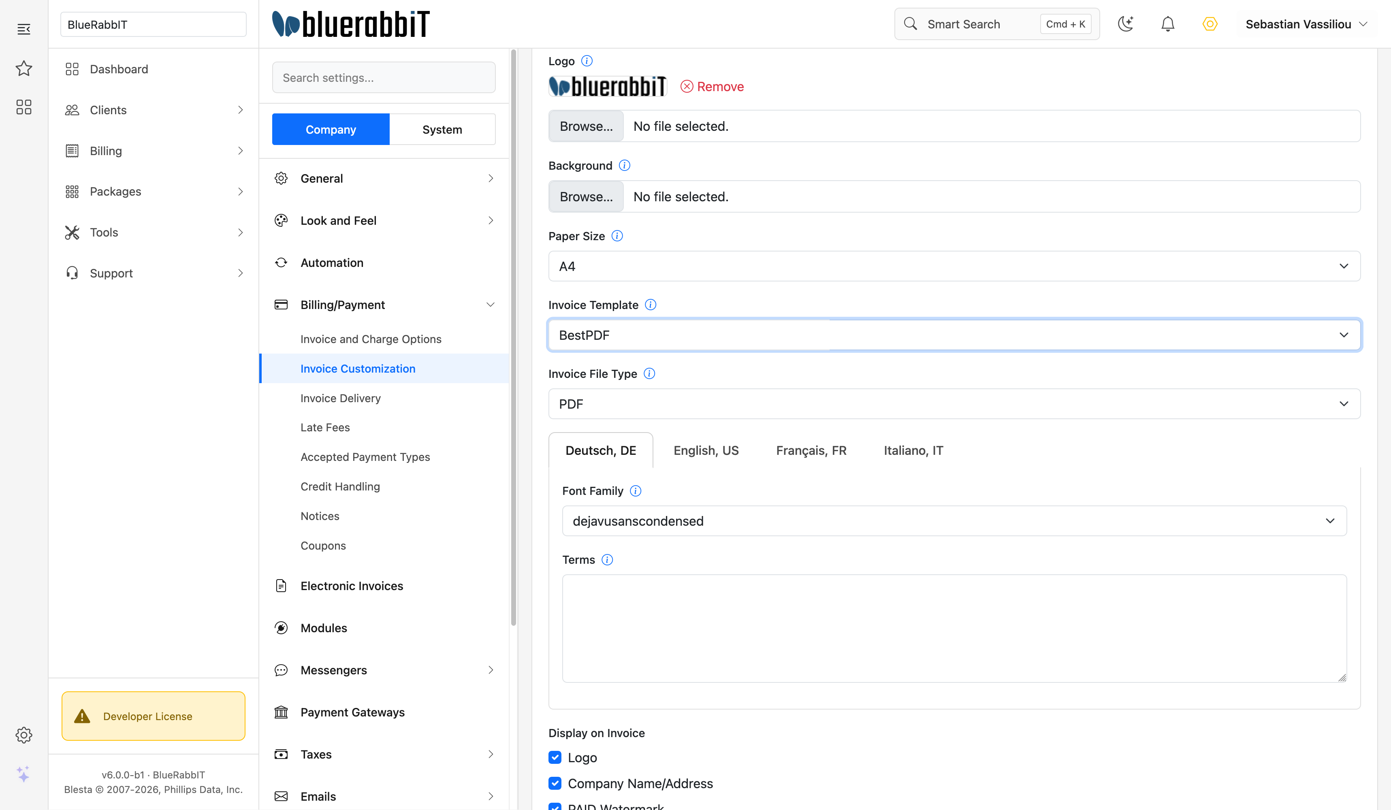Click the Smart Search magnifier icon

point(910,24)
